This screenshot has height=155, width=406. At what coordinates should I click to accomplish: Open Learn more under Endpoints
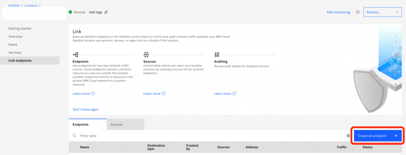(x=81, y=94)
